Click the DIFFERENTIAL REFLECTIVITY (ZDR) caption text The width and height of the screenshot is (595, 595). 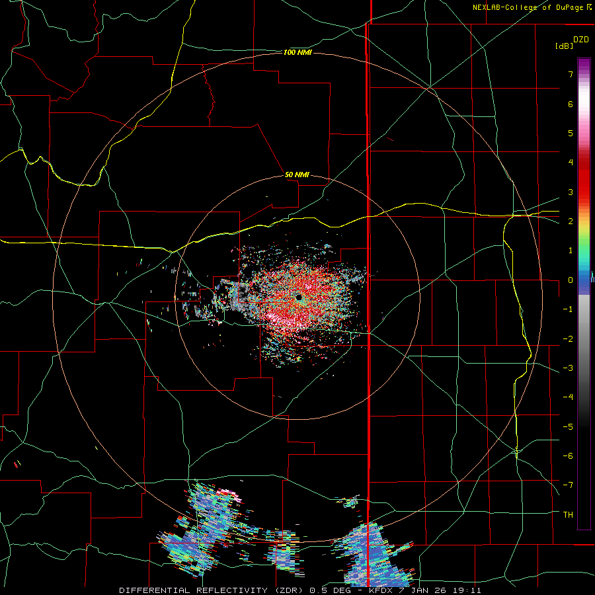coord(211,590)
